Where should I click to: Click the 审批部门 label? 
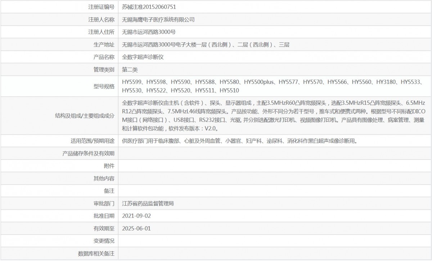point(104,203)
